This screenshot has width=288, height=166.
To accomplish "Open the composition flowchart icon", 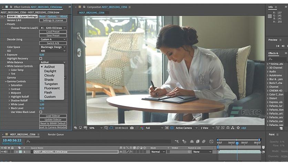I will click(233, 128).
